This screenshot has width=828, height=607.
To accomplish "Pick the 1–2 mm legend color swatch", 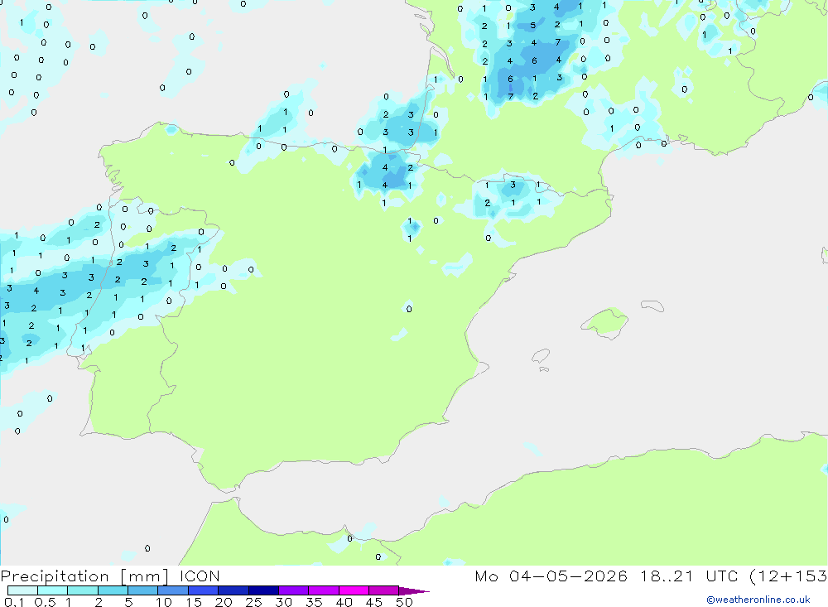I will (x=82, y=590).
